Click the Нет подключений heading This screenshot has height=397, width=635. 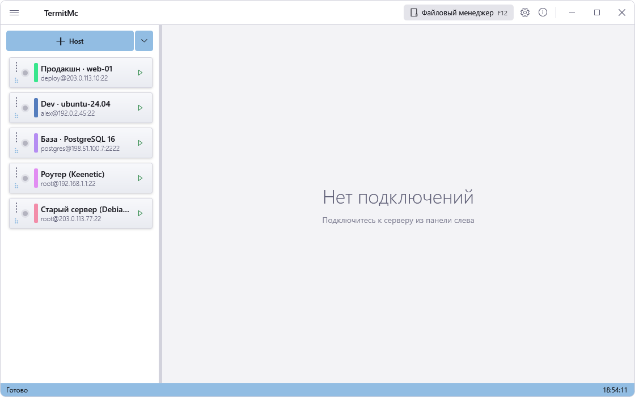coord(398,197)
